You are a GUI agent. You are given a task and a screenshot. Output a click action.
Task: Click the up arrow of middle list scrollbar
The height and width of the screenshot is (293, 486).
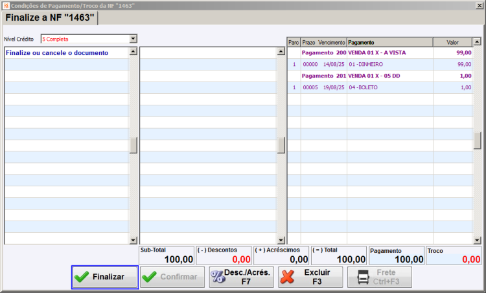281,51
